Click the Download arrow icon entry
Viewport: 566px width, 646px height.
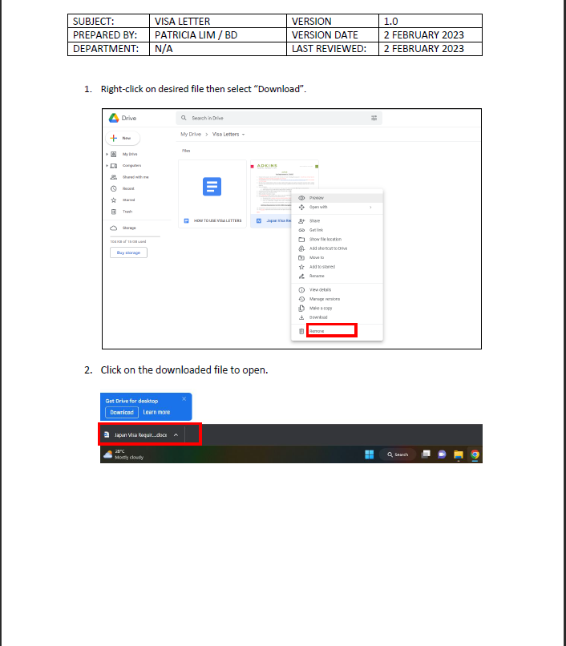point(338,317)
